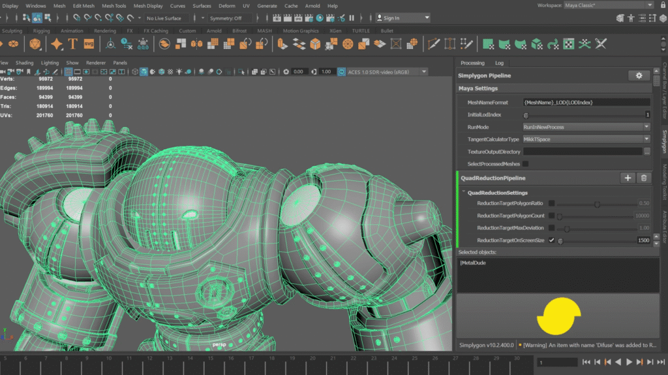Browse for TextureOutputDirectory with the ellipsis button
Screen dimensions: 668x375
(x=647, y=151)
